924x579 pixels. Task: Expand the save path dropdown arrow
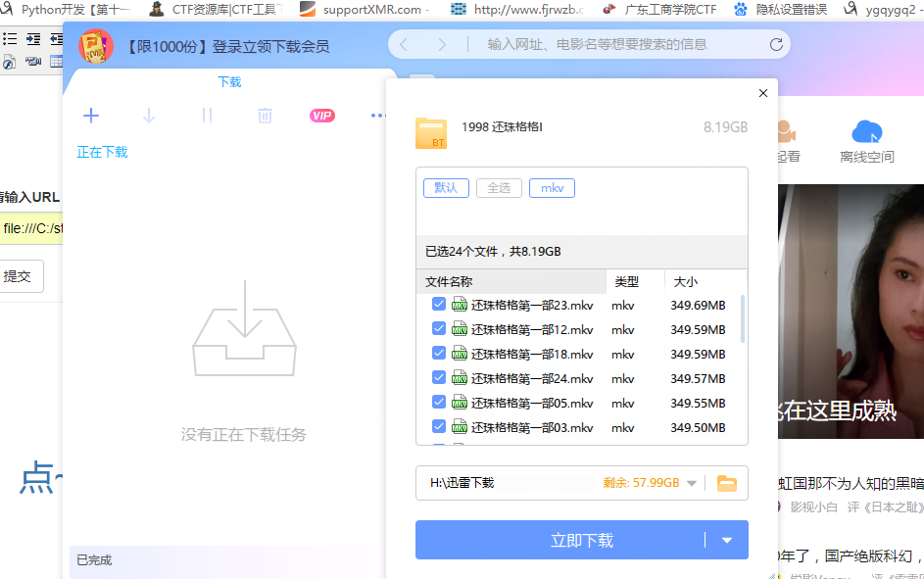point(692,484)
